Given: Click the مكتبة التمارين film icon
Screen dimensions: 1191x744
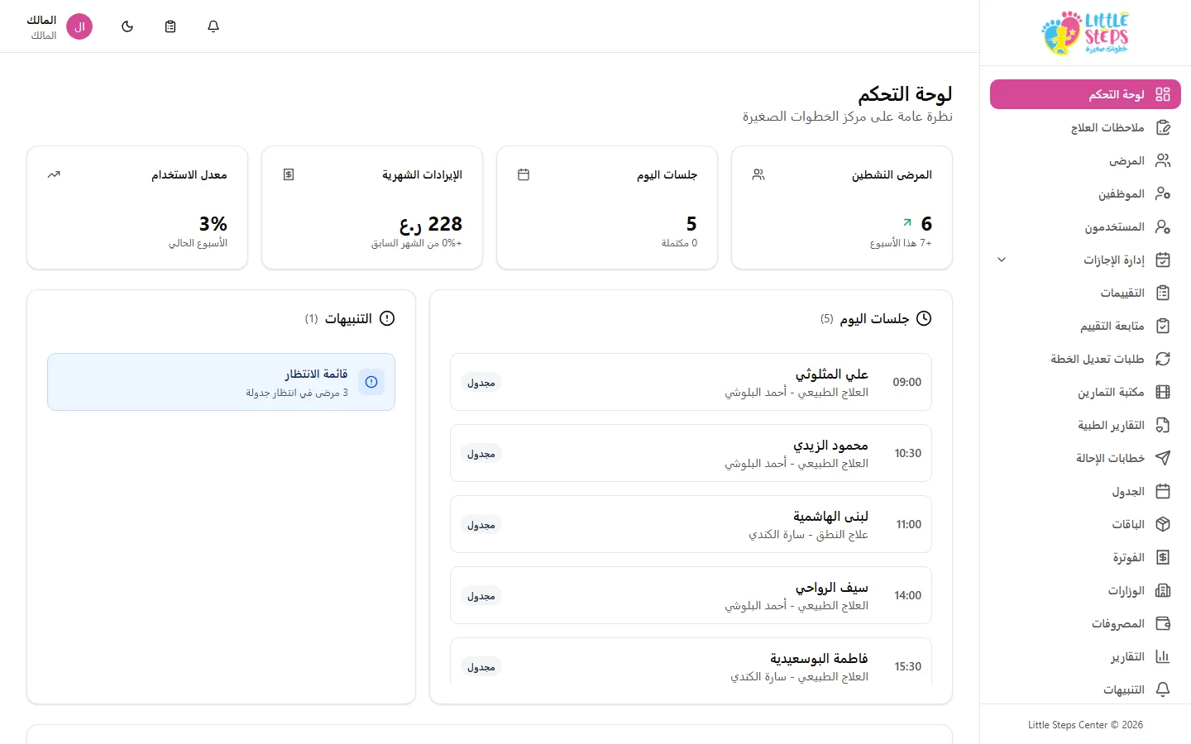Looking at the screenshot, I should (1163, 392).
